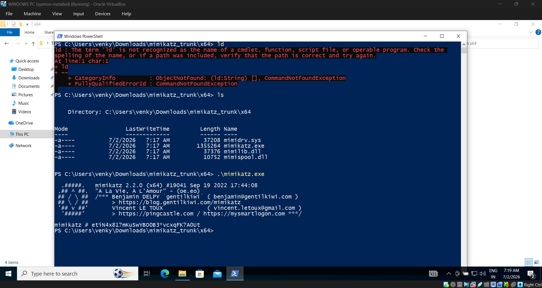Switch Explorer to details view
542x288 pixels.
click(x=529, y=262)
